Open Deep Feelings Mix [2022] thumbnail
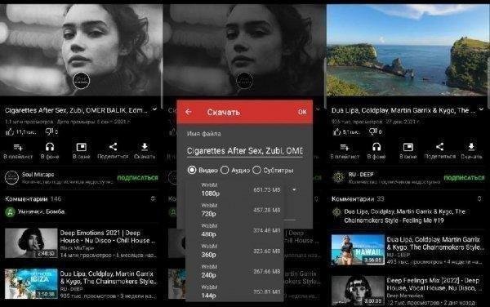This screenshot has width=490, height=307. (x=358, y=290)
